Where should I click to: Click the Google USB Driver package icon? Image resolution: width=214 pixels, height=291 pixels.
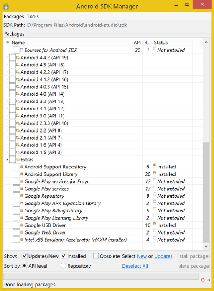22,225
